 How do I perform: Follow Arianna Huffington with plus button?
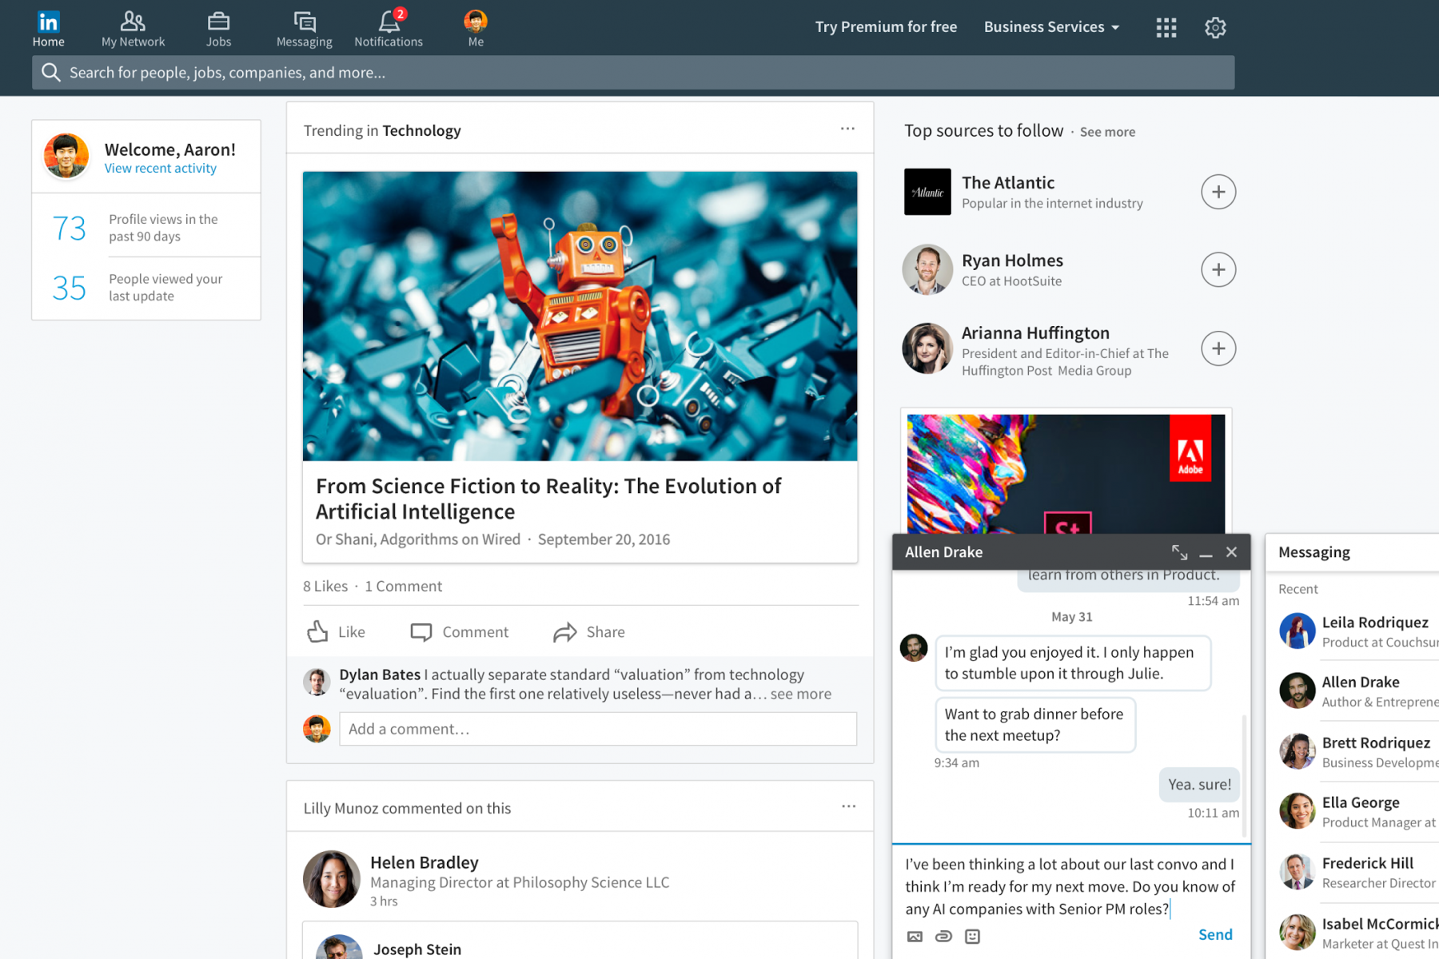point(1218,348)
